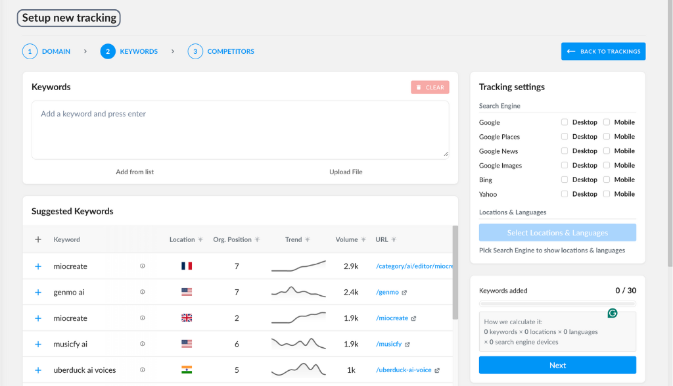The width and height of the screenshot is (673, 386).
Task: Click the Grammarly icon in calculation box
Action: (x=613, y=314)
